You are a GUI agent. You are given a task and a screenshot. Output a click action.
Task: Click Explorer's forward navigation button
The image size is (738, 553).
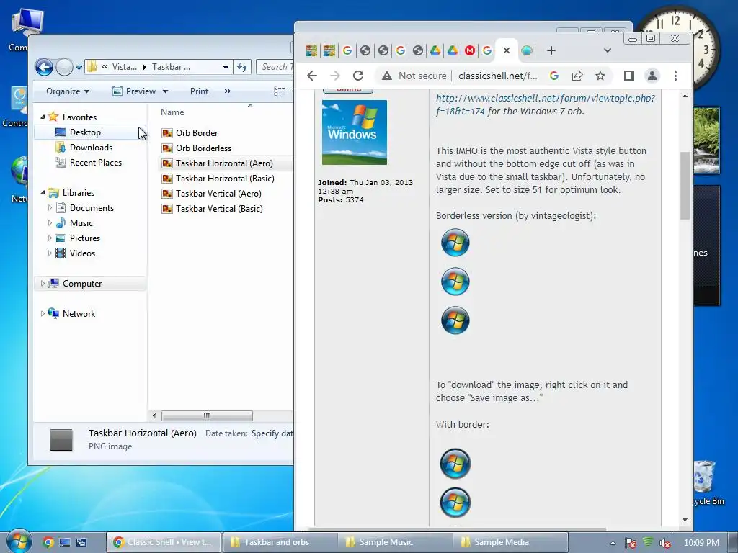(64, 67)
